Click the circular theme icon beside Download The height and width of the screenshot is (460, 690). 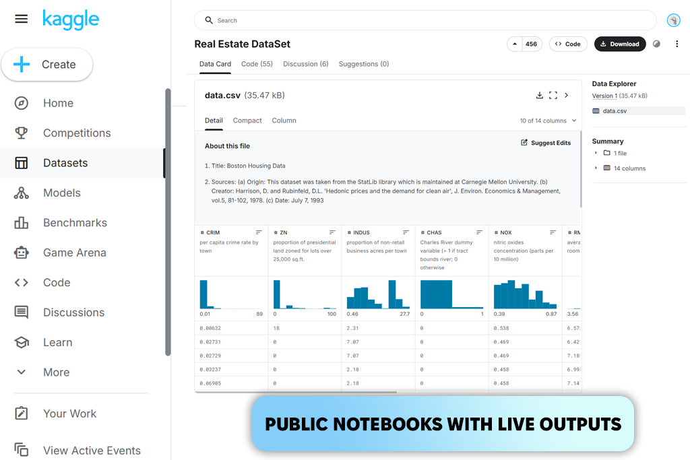pyautogui.click(x=656, y=44)
